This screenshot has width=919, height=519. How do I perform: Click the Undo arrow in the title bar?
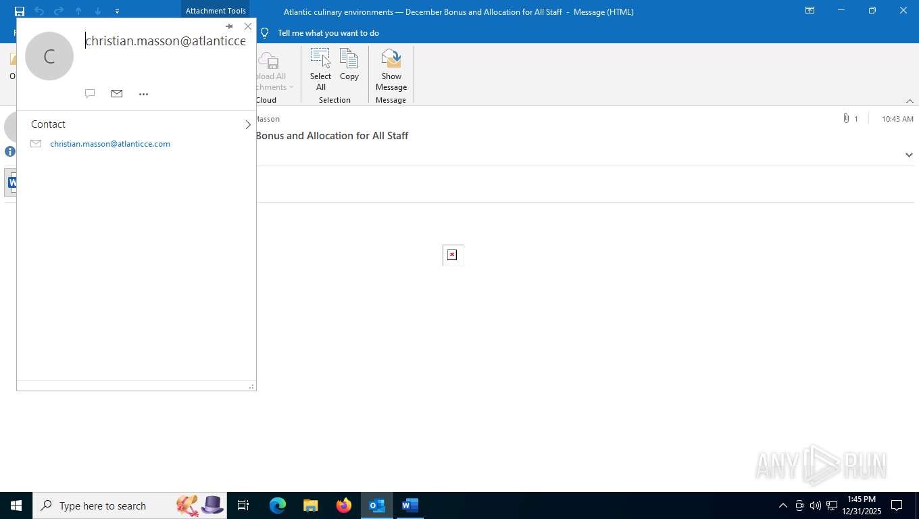[39, 11]
